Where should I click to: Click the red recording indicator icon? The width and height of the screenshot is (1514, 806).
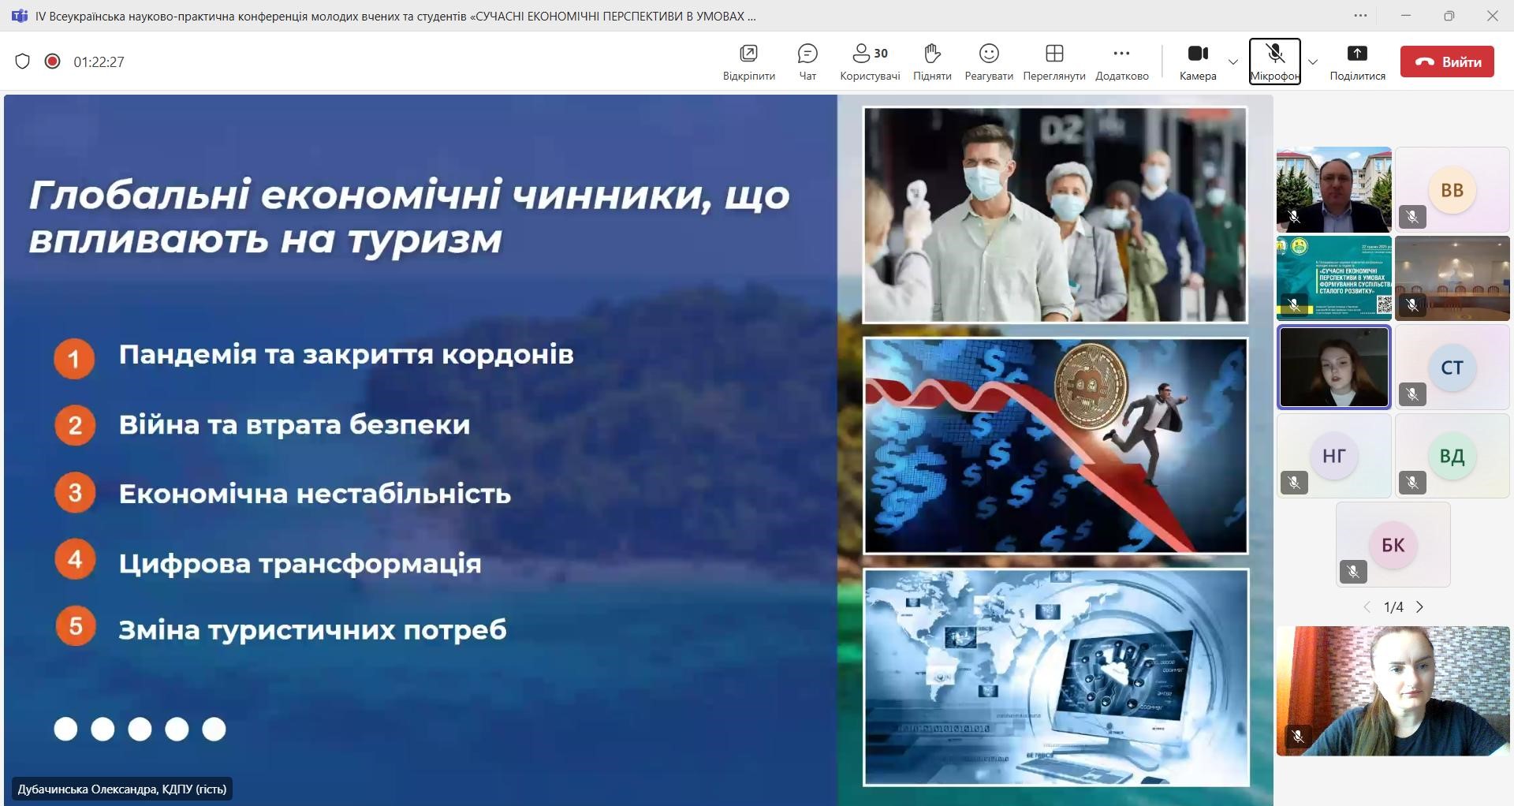[52, 62]
